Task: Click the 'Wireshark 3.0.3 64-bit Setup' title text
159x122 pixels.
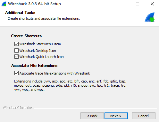Action: tap(34, 4)
